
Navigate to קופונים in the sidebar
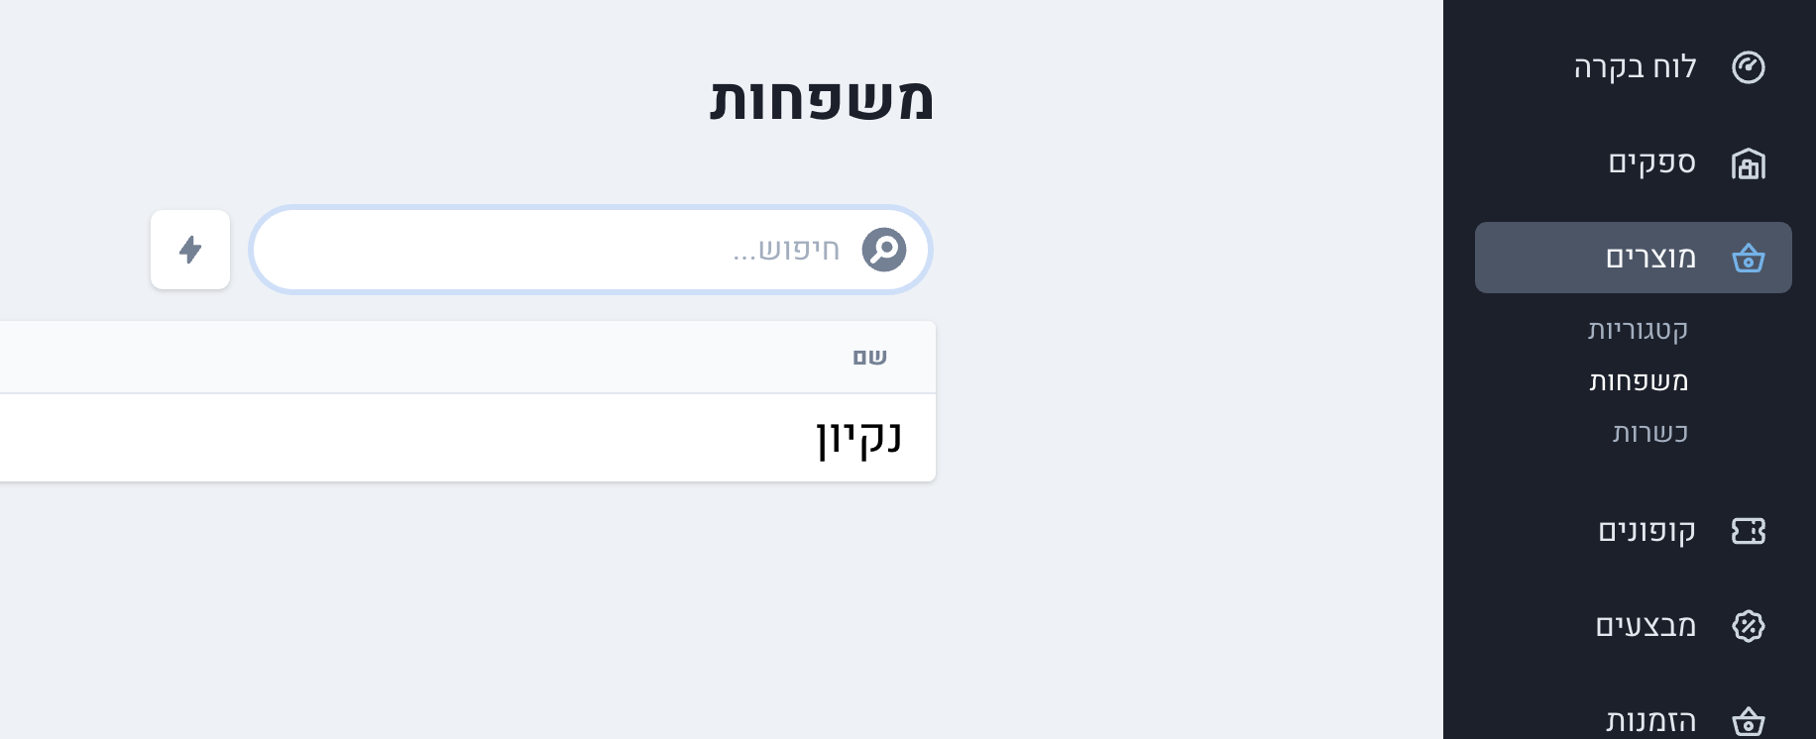[x=1646, y=531]
